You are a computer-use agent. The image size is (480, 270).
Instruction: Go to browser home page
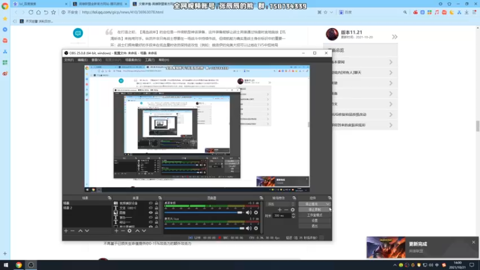coord(38,12)
